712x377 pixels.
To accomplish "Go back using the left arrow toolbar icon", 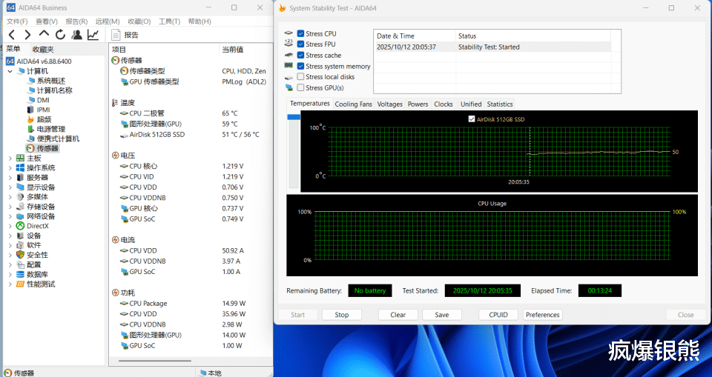I will (12, 35).
